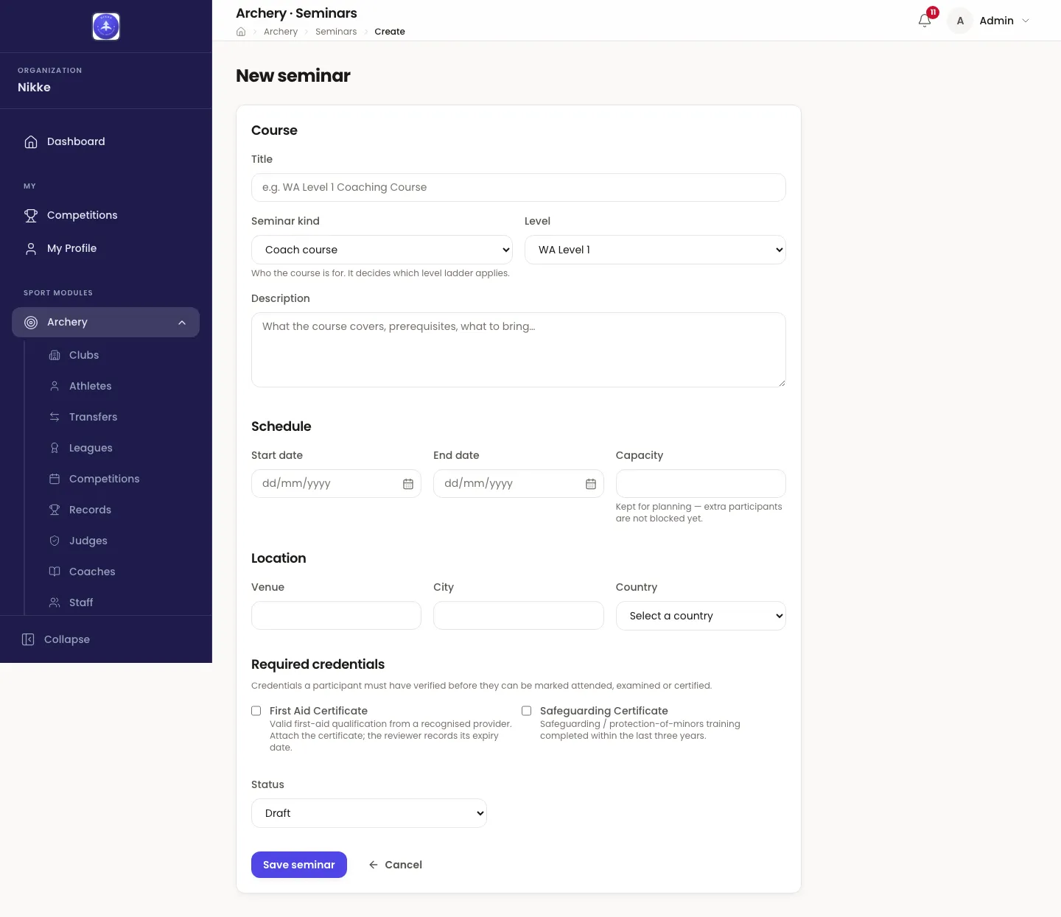Tick the First Aid Certificate checkbox

point(256,711)
